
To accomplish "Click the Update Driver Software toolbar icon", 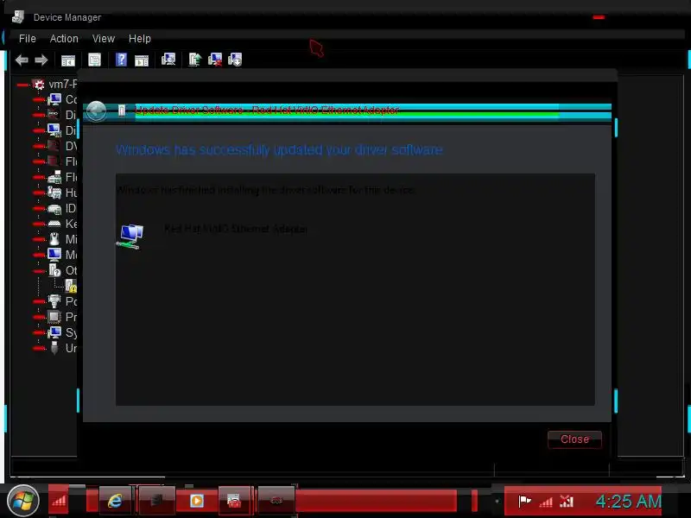I will [x=195, y=60].
